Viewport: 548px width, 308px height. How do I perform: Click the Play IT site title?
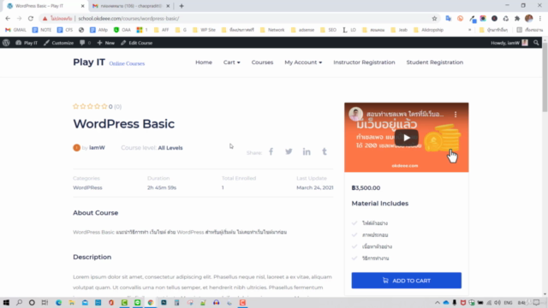point(89,62)
